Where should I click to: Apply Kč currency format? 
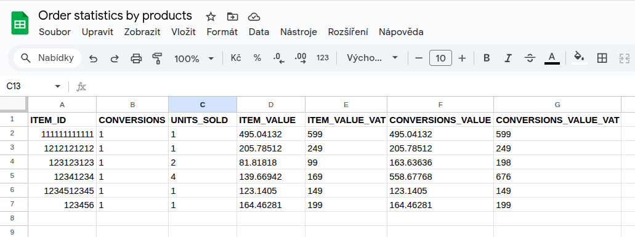tap(236, 58)
